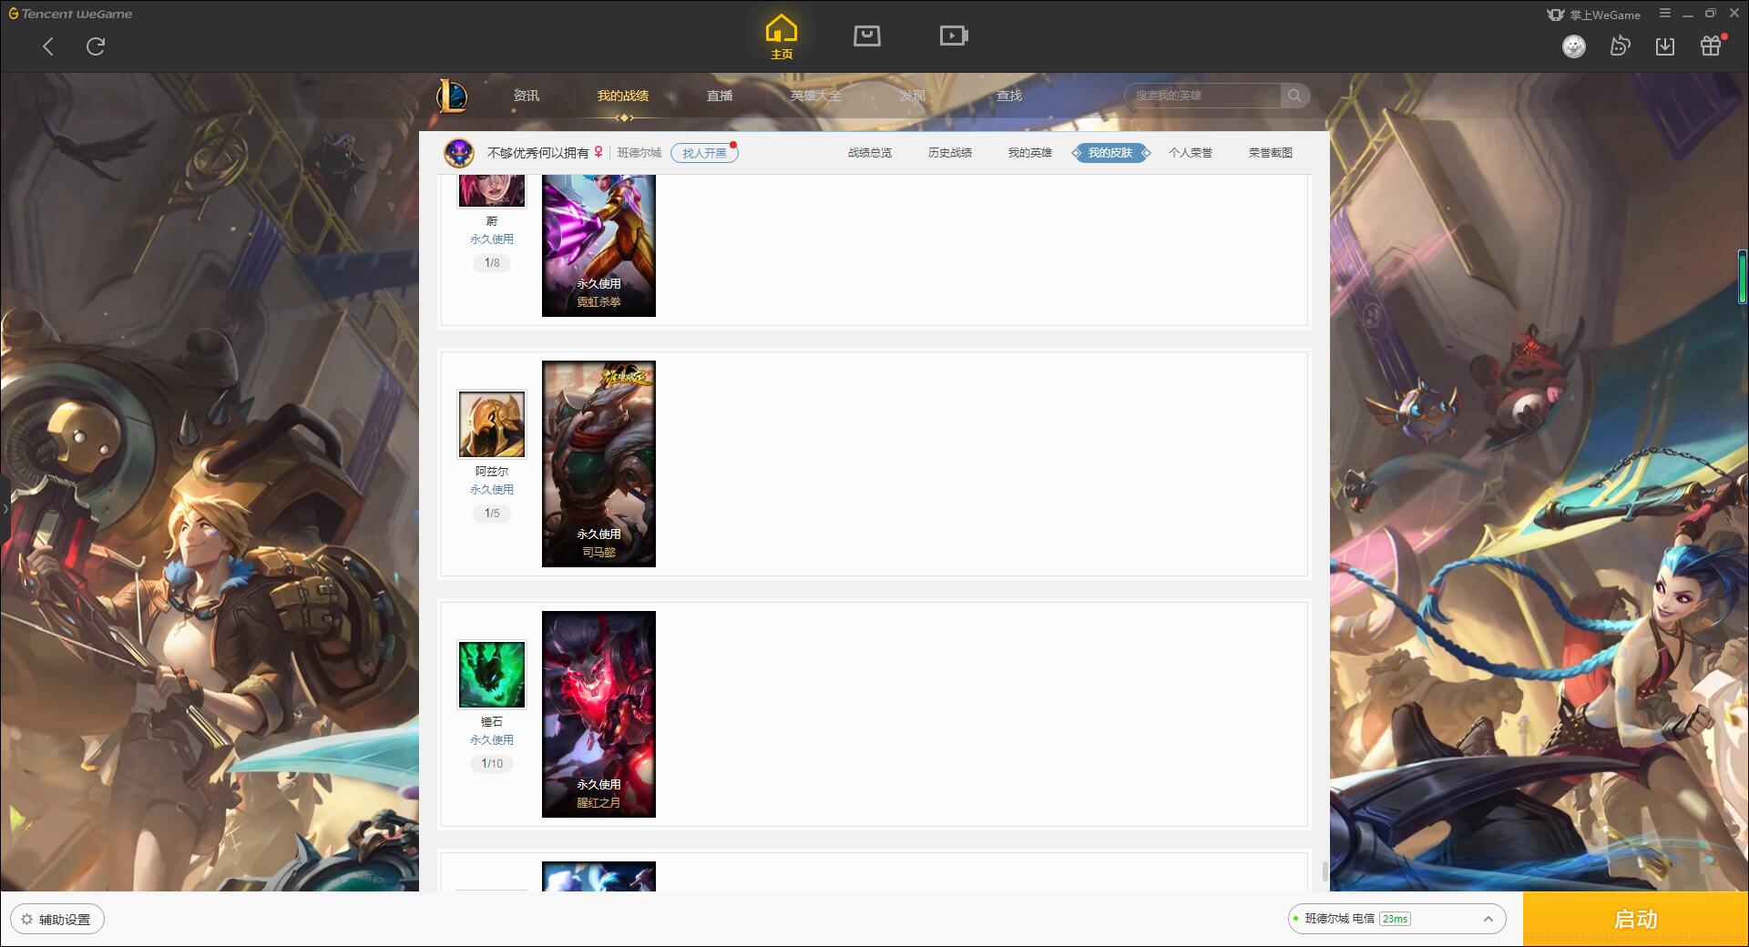Open the gift box icon
The image size is (1749, 947).
1711,46
